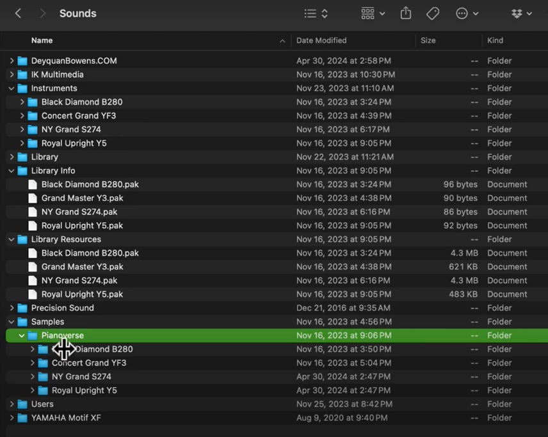Open the Share toolbar icon
Viewport: 548px width, 437px height.
tap(406, 13)
